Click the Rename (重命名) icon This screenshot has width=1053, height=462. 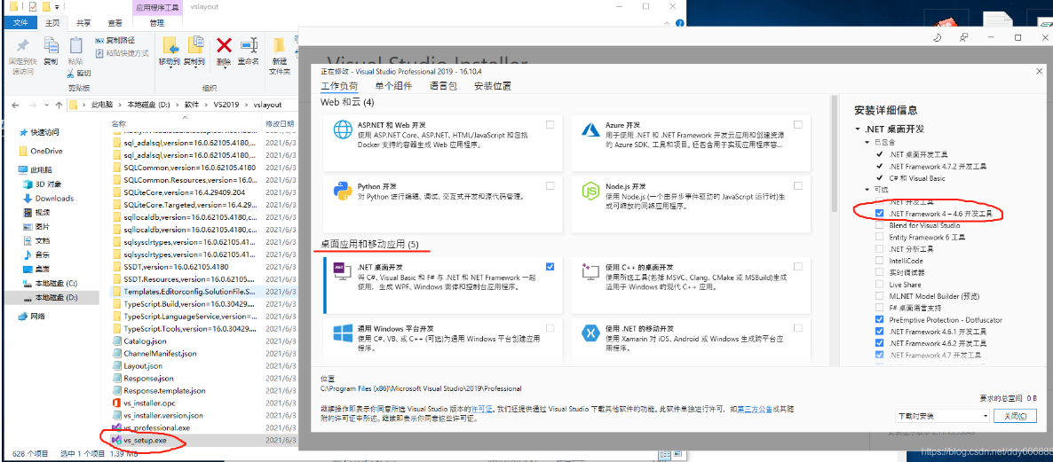pos(249,45)
